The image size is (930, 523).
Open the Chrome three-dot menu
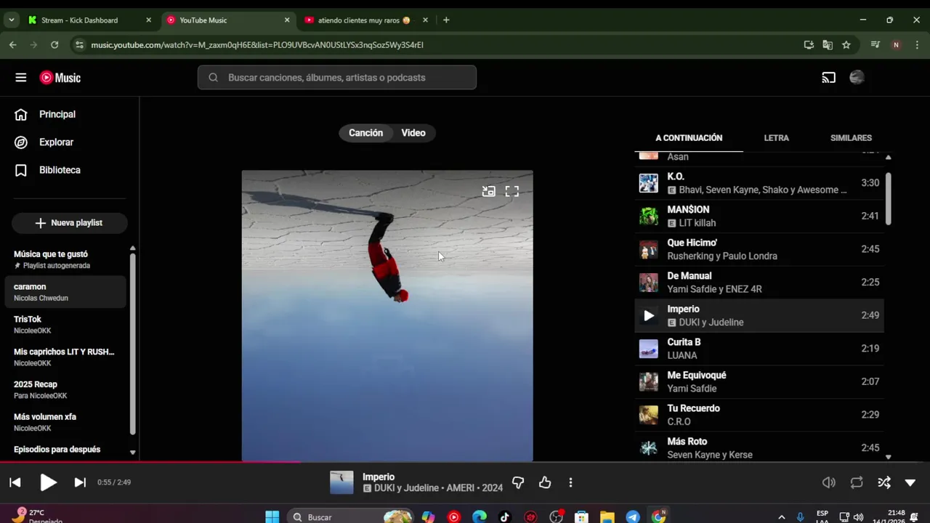(917, 45)
